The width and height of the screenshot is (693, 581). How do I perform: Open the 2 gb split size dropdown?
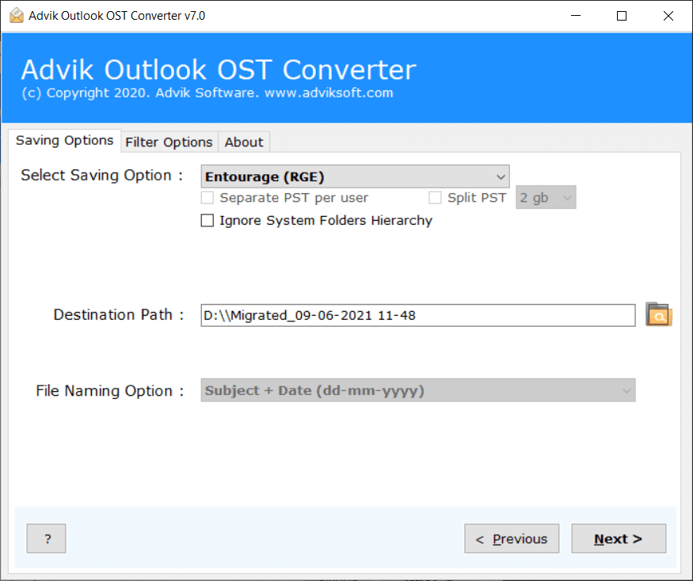click(546, 198)
